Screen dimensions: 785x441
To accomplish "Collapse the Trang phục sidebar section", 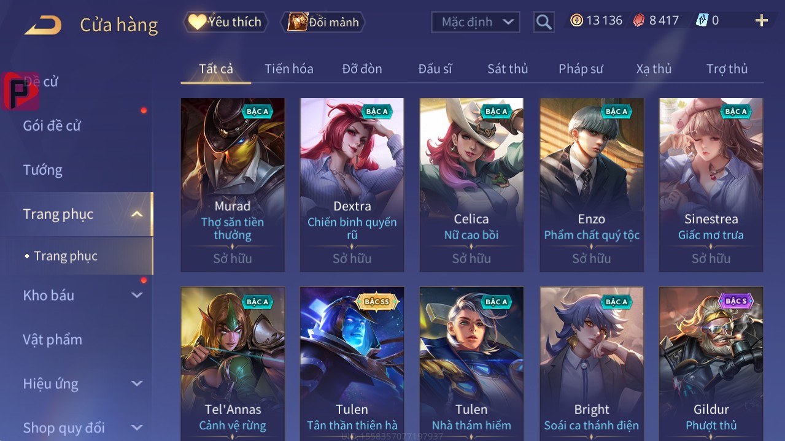I will [137, 214].
